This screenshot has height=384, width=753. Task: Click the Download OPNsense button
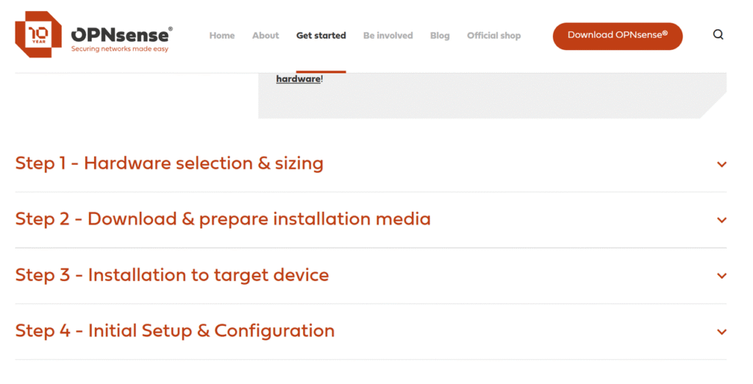pyautogui.click(x=618, y=36)
